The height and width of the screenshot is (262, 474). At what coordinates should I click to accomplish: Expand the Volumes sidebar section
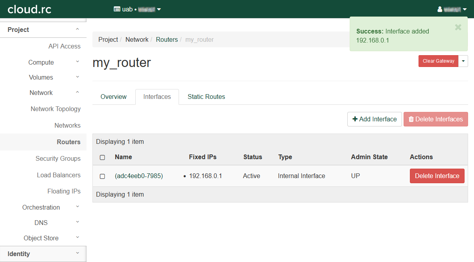pos(41,77)
